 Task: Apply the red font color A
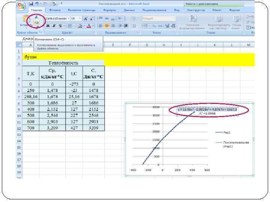click(88, 26)
